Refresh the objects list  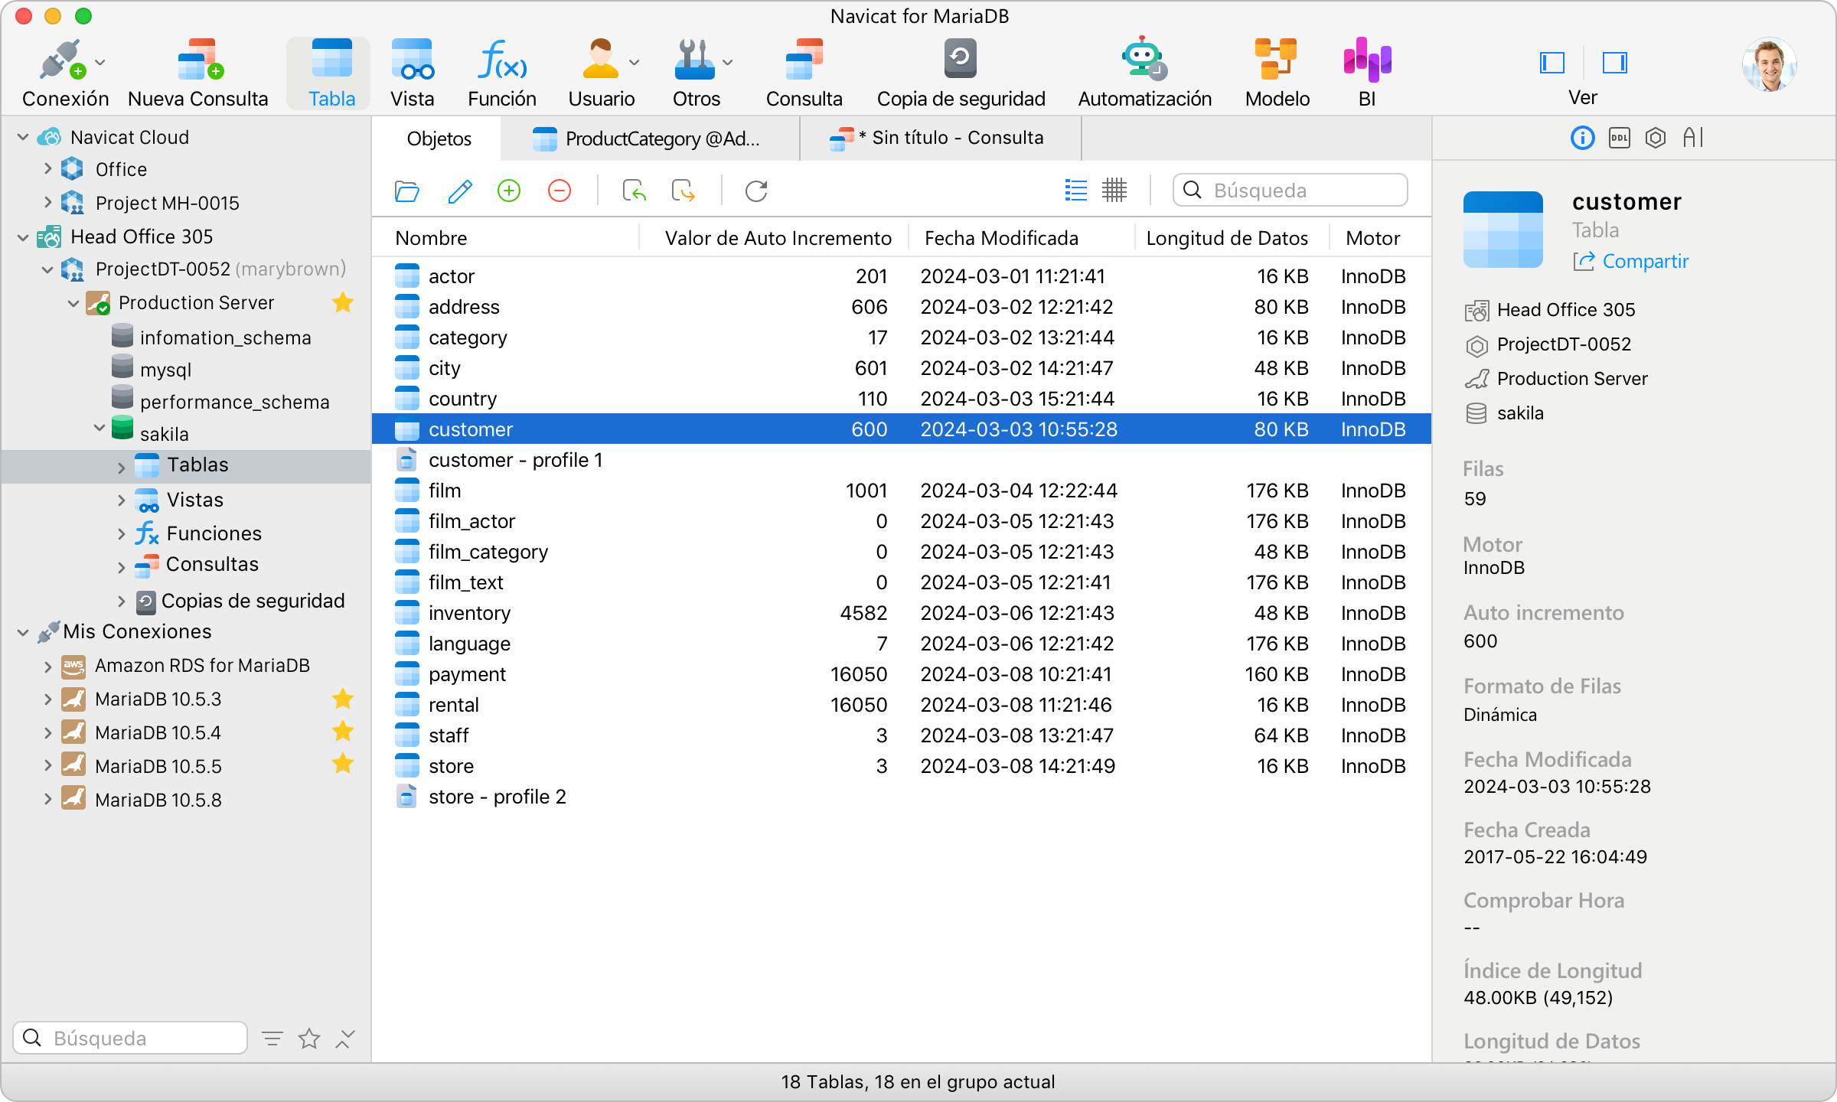(756, 191)
